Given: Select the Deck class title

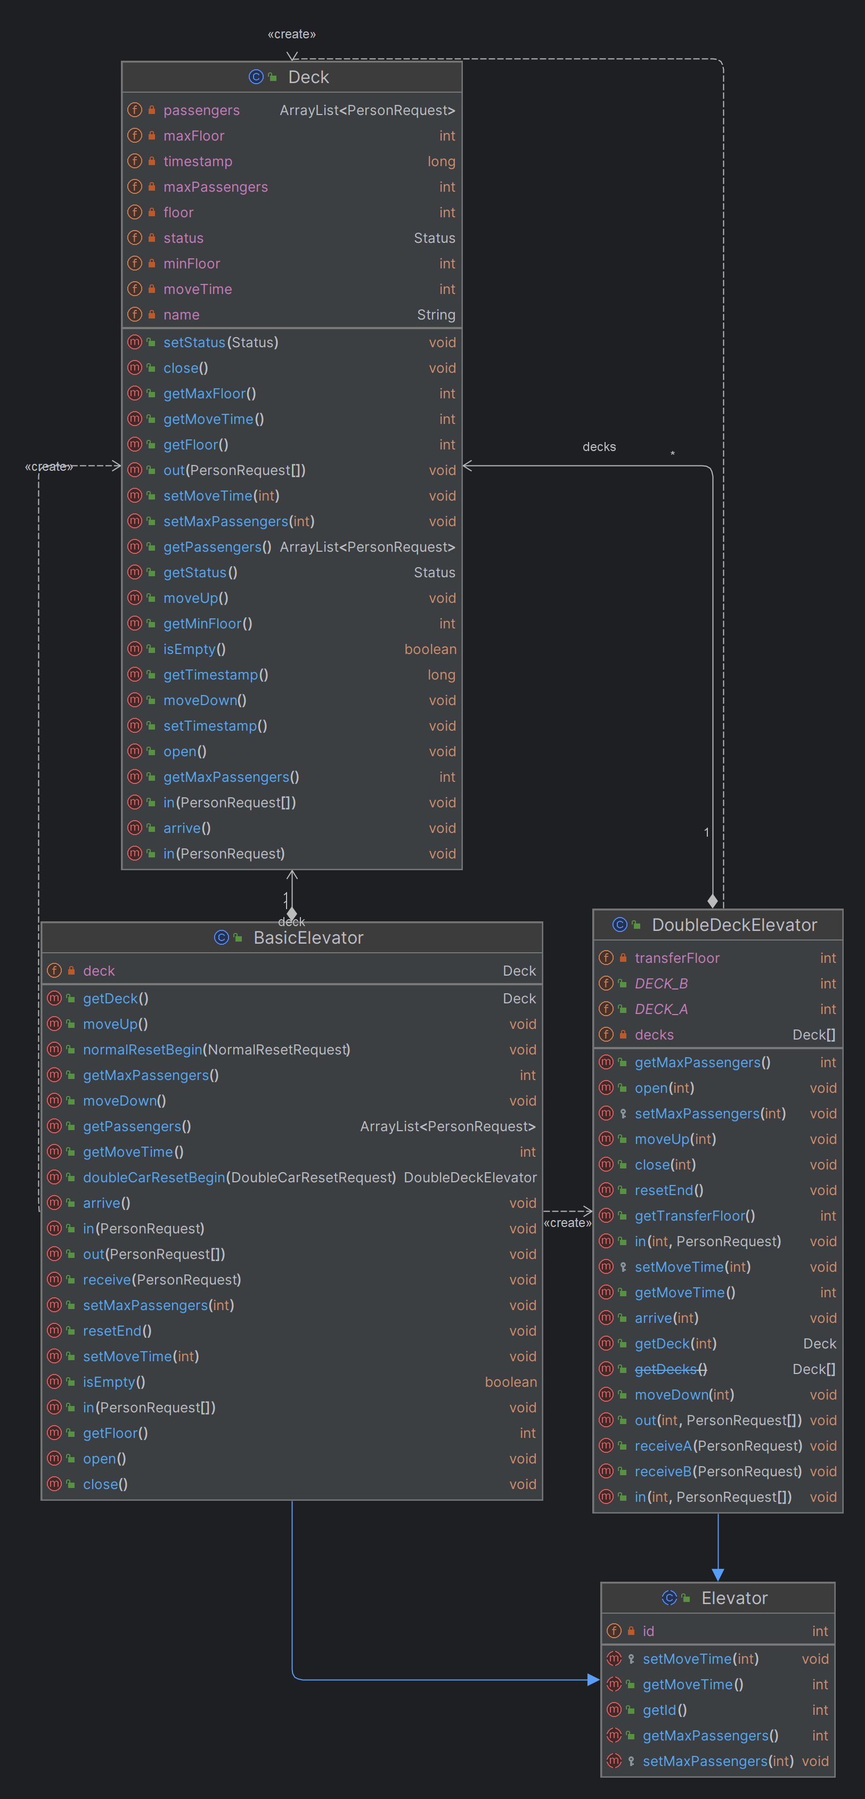Looking at the screenshot, I should click(x=308, y=77).
